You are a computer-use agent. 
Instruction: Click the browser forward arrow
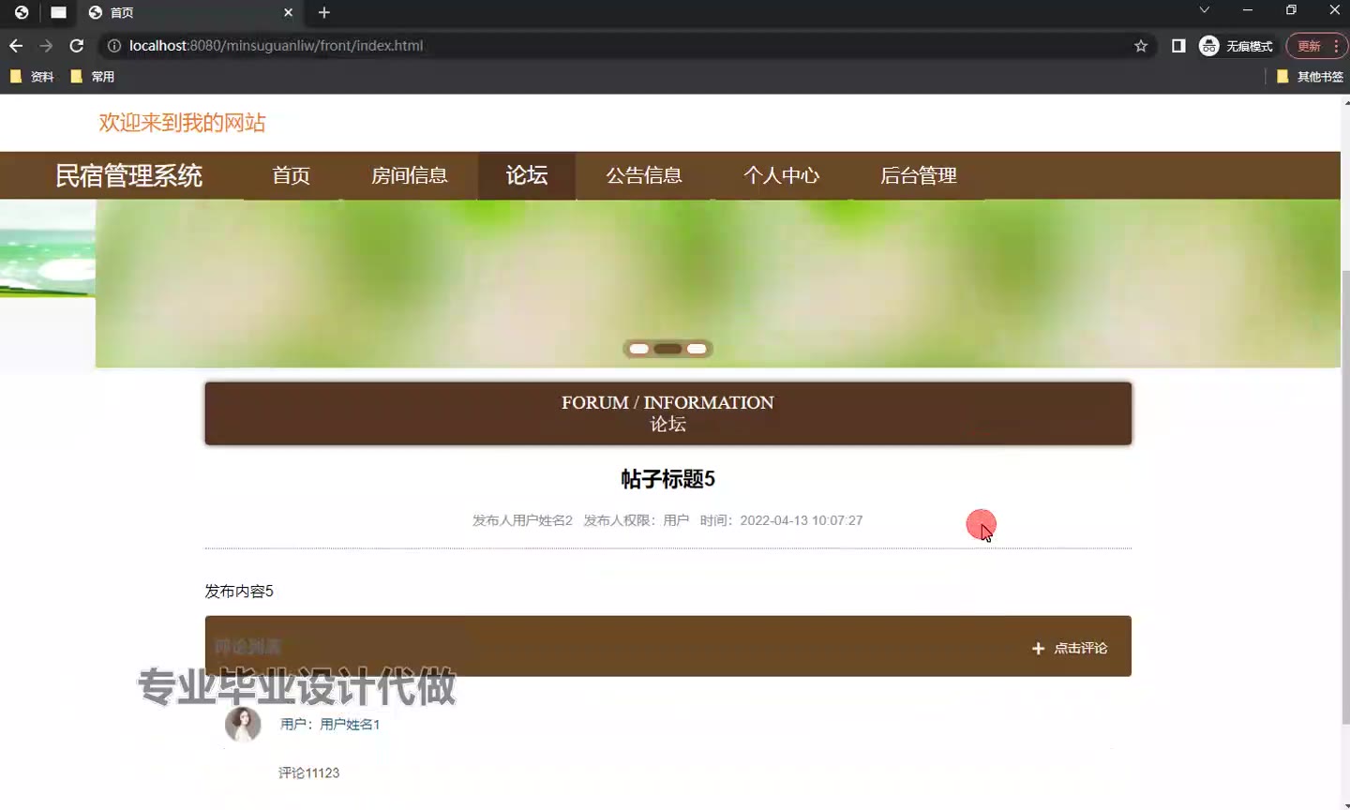tap(46, 45)
